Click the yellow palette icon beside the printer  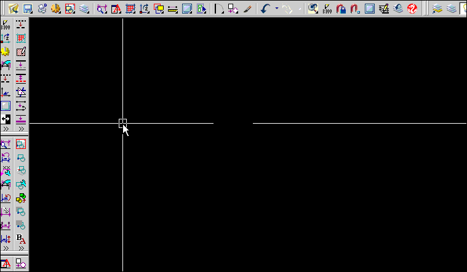pos(56,9)
